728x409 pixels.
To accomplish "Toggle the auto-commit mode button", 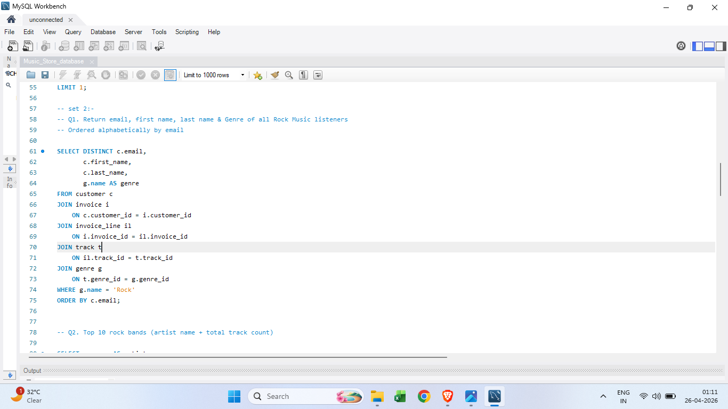I will pyautogui.click(x=170, y=75).
